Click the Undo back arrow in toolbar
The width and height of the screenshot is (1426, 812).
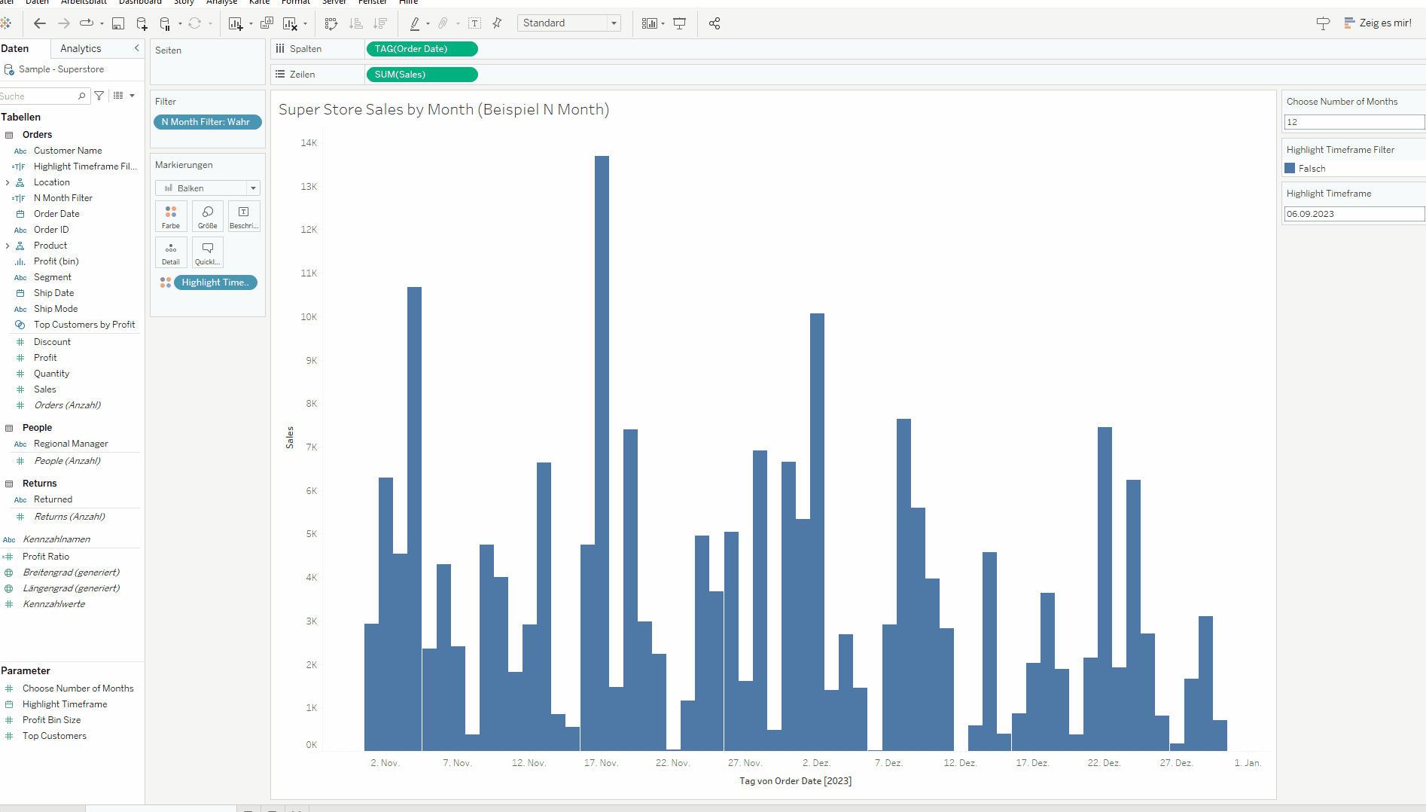40,23
